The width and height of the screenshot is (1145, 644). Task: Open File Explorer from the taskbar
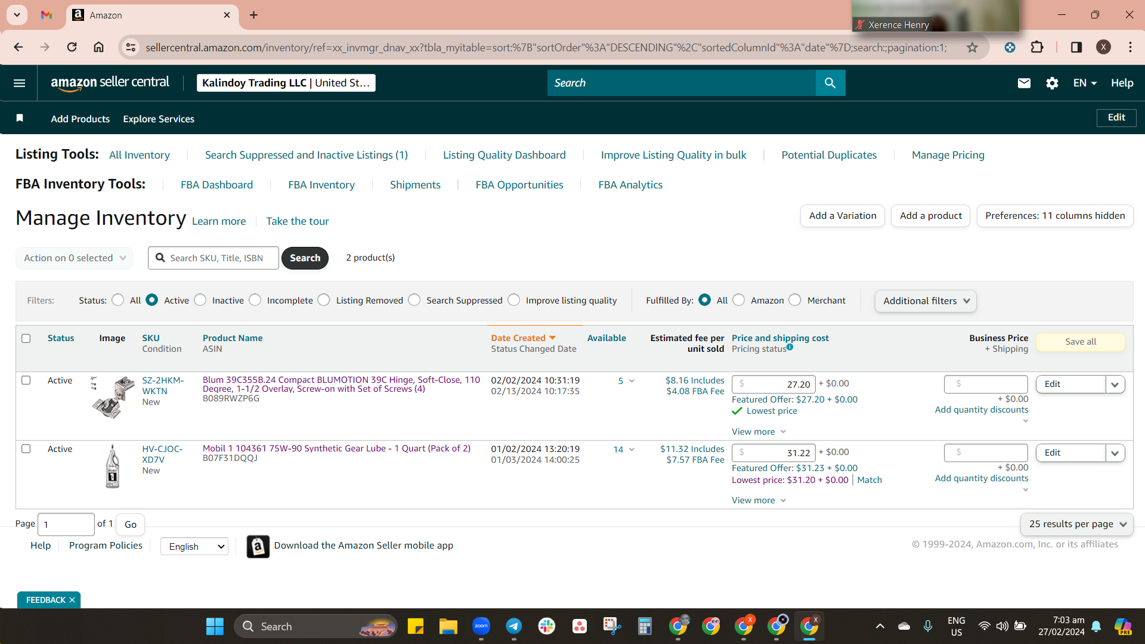(x=448, y=626)
